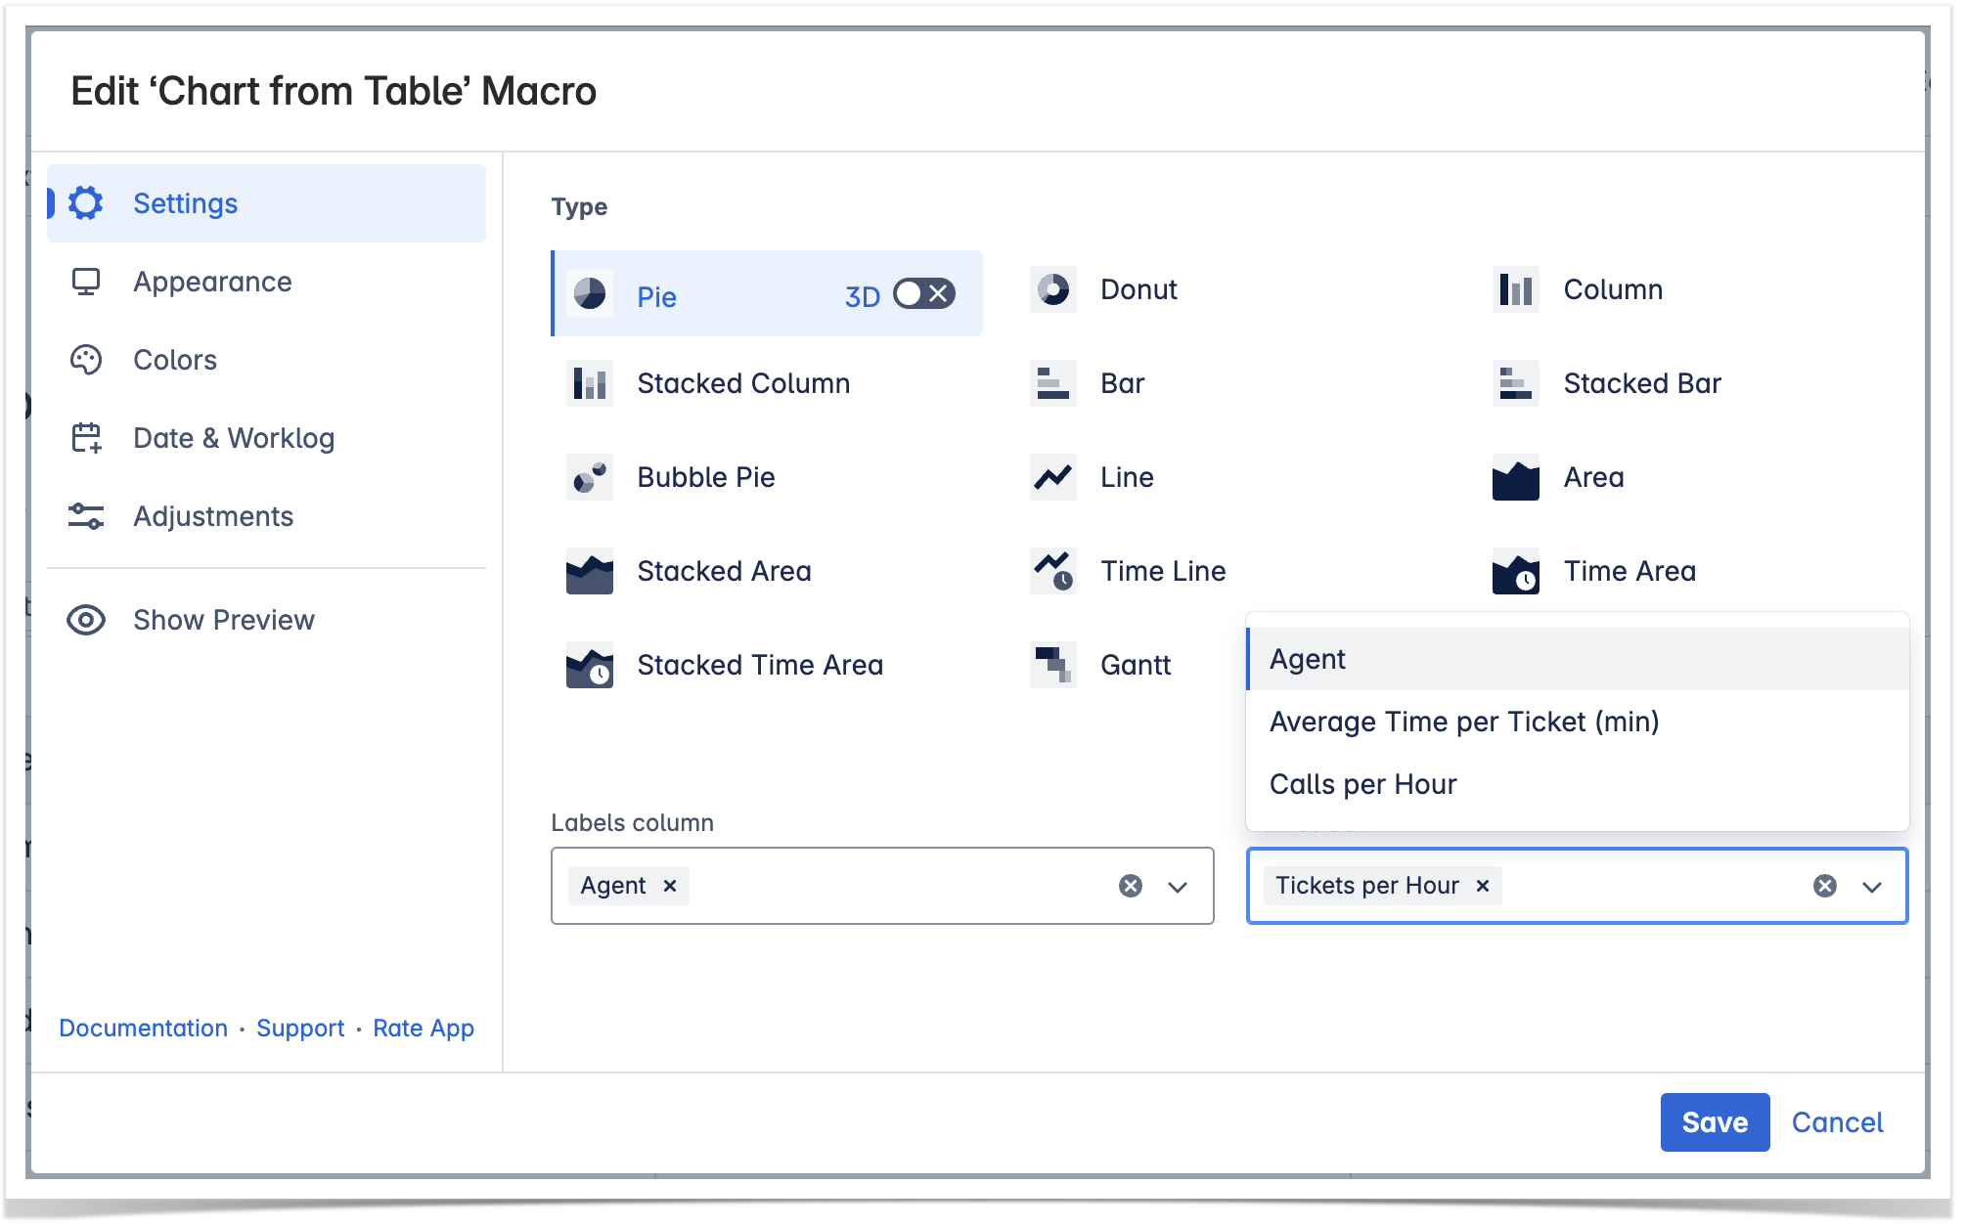1964x1227 pixels.
Task: Toggle the 3D switch for Pie
Action: tap(923, 294)
